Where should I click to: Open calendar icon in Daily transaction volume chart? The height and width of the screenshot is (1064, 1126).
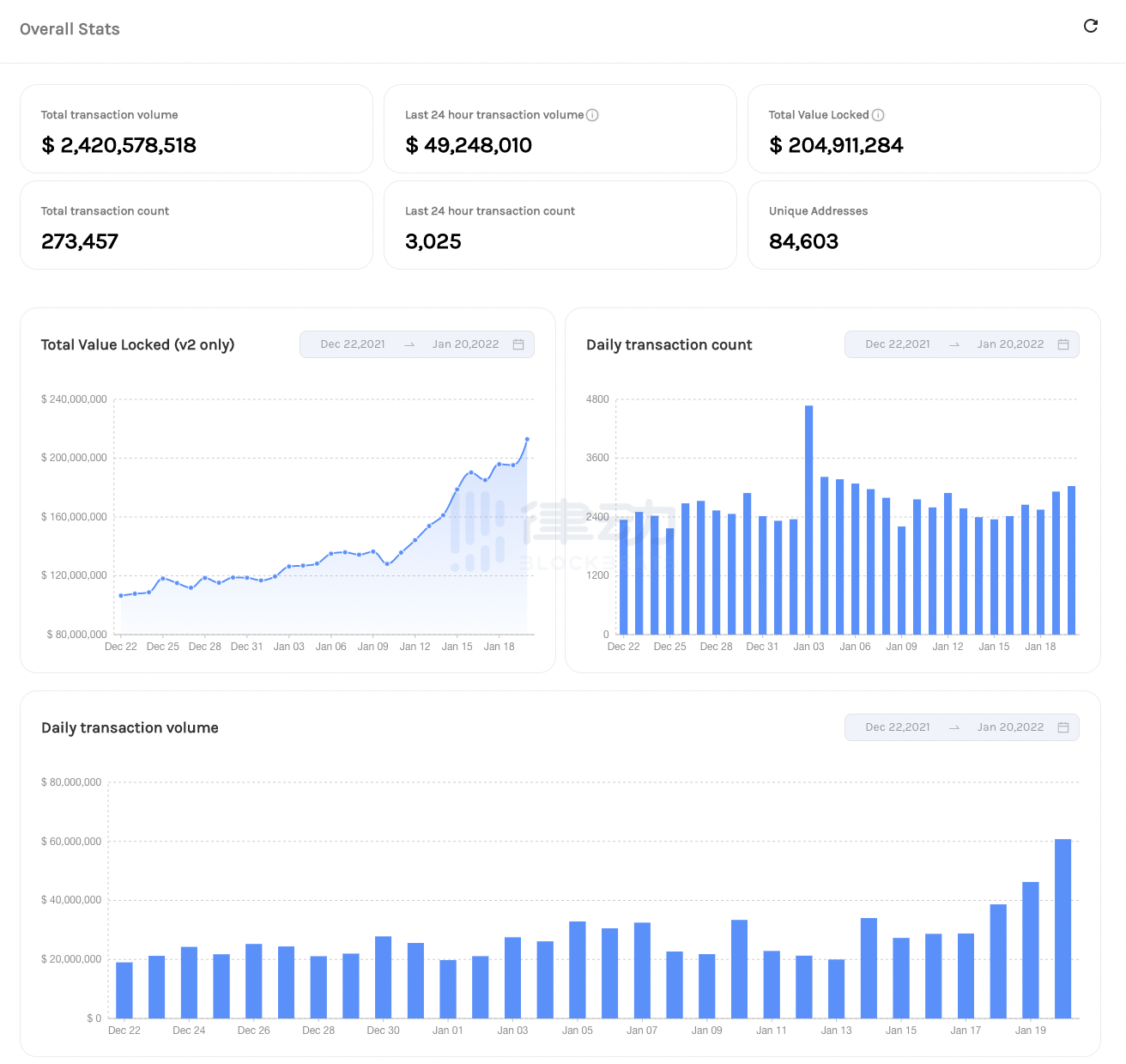(x=1063, y=727)
